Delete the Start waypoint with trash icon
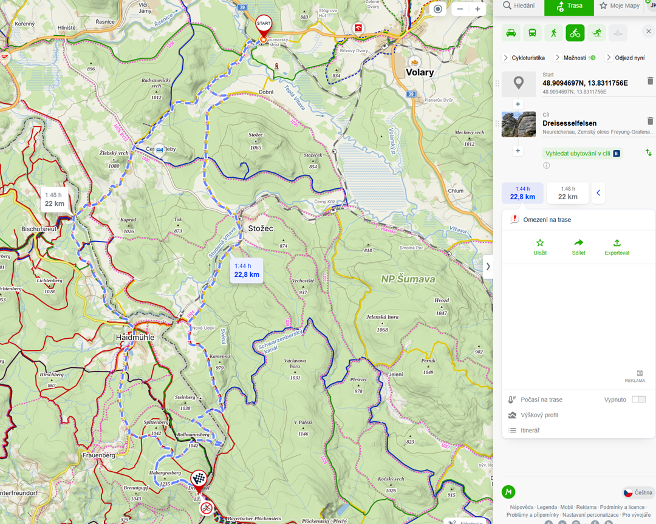 (x=650, y=81)
